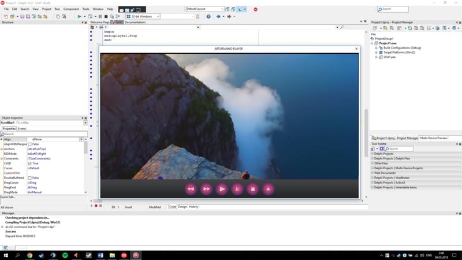This screenshot has height=260, width=462.
Task: Switch to the Welcome Page tab
Action: pyautogui.click(x=99, y=22)
